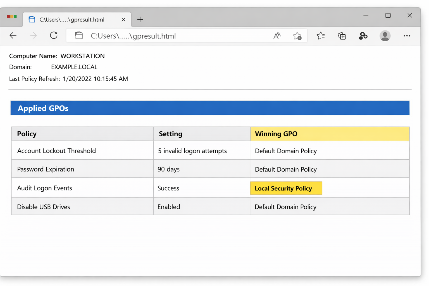This screenshot has height=286, width=429.
Task: Select the Disable USB Drives cell
Action: tap(82, 206)
